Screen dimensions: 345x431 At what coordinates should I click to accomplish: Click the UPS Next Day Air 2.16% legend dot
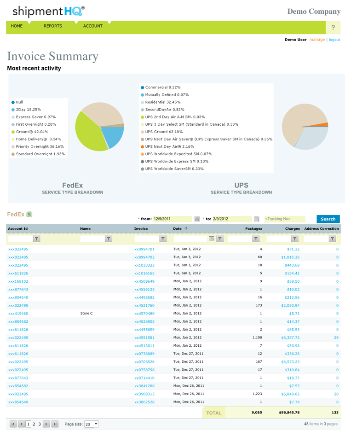(142, 147)
